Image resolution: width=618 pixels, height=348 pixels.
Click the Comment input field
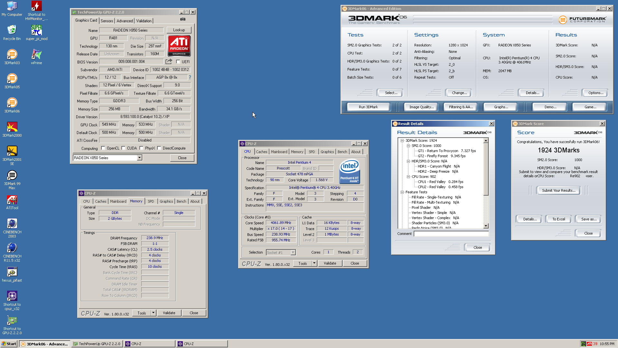(451, 234)
